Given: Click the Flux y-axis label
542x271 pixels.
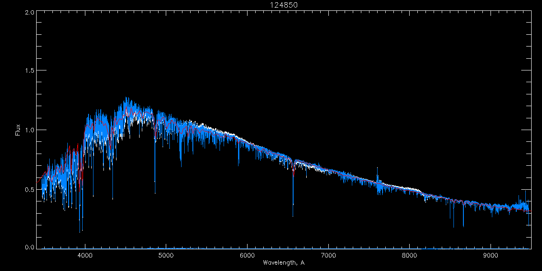Looking at the screenshot, I should pos(18,130).
